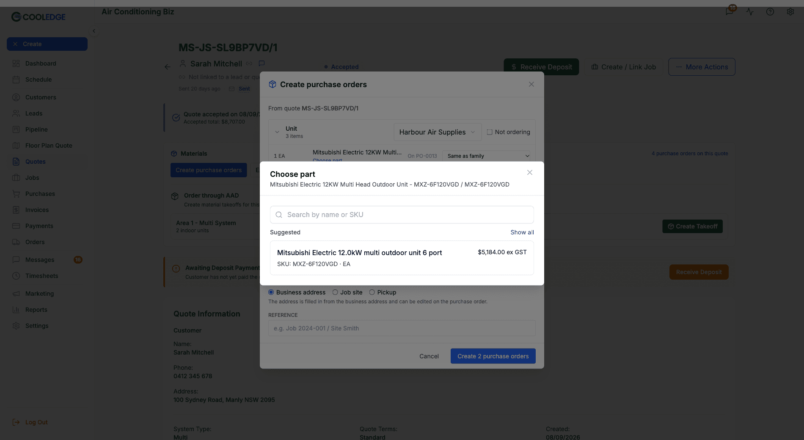Viewport: 804px width, 440px height.
Task: Click the search field for name or SKU
Action: click(402, 215)
